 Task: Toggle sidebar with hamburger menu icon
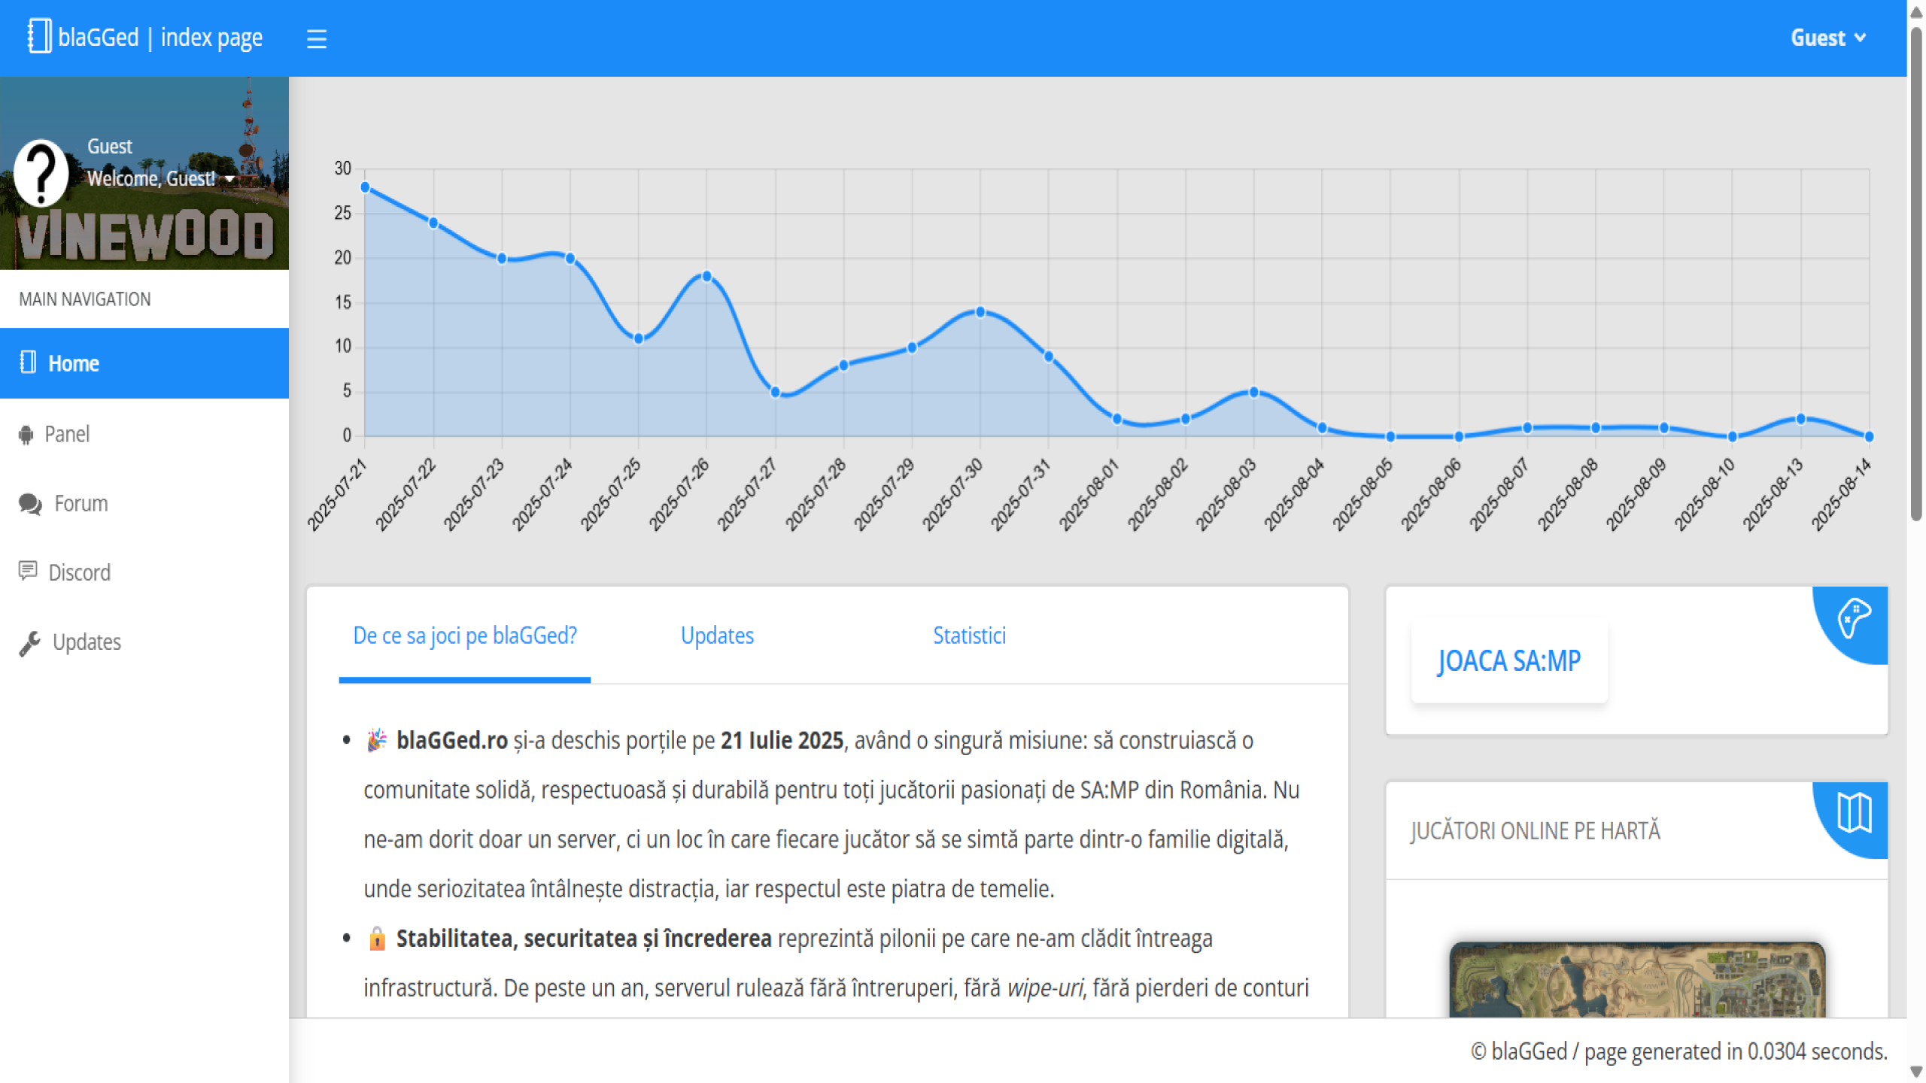(317, 38)
